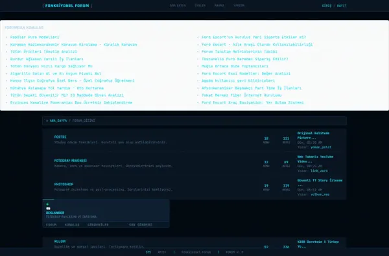
Task: Click the KONULAR column header
Action: click(72, 225)
